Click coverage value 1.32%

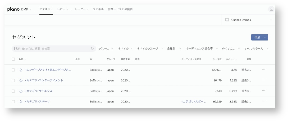(233, 80)
